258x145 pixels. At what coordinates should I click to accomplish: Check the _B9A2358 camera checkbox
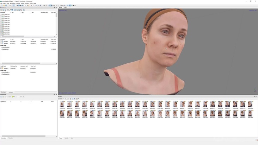coord(1,20)
